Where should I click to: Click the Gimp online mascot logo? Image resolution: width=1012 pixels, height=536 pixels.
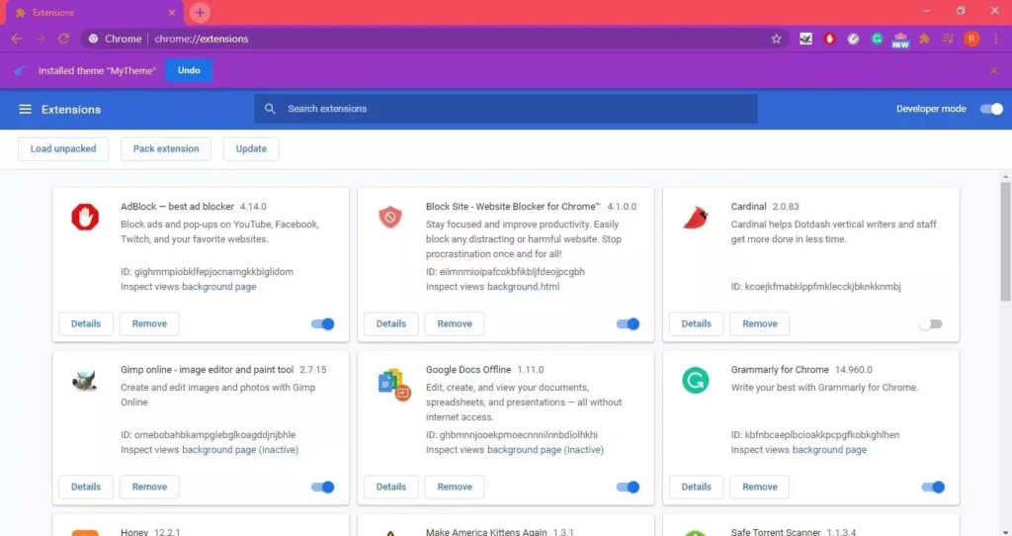[85, 381]
